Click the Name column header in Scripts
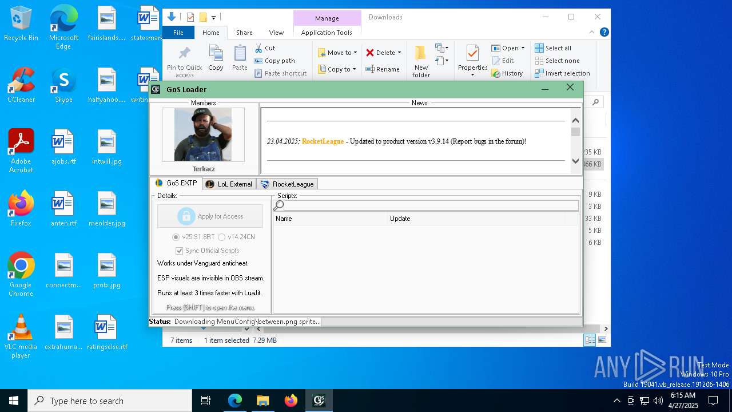This screenshot has width=732, height=412. point(331,219)
